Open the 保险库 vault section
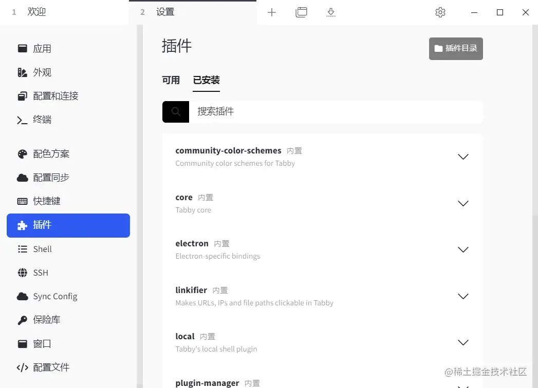 pos(68,320)
